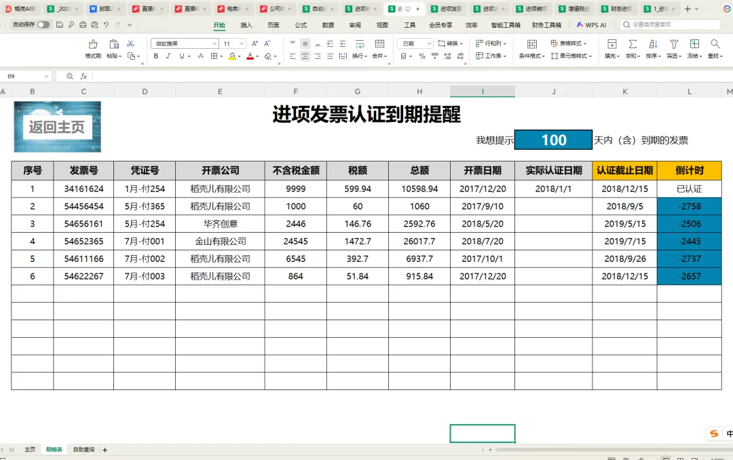The image size is (733, 460).
Task: Switch to the 插入 Insert ribbon tab
Action: [x=246, y=25]
